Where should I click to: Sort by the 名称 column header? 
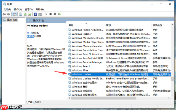pos(86,25)
